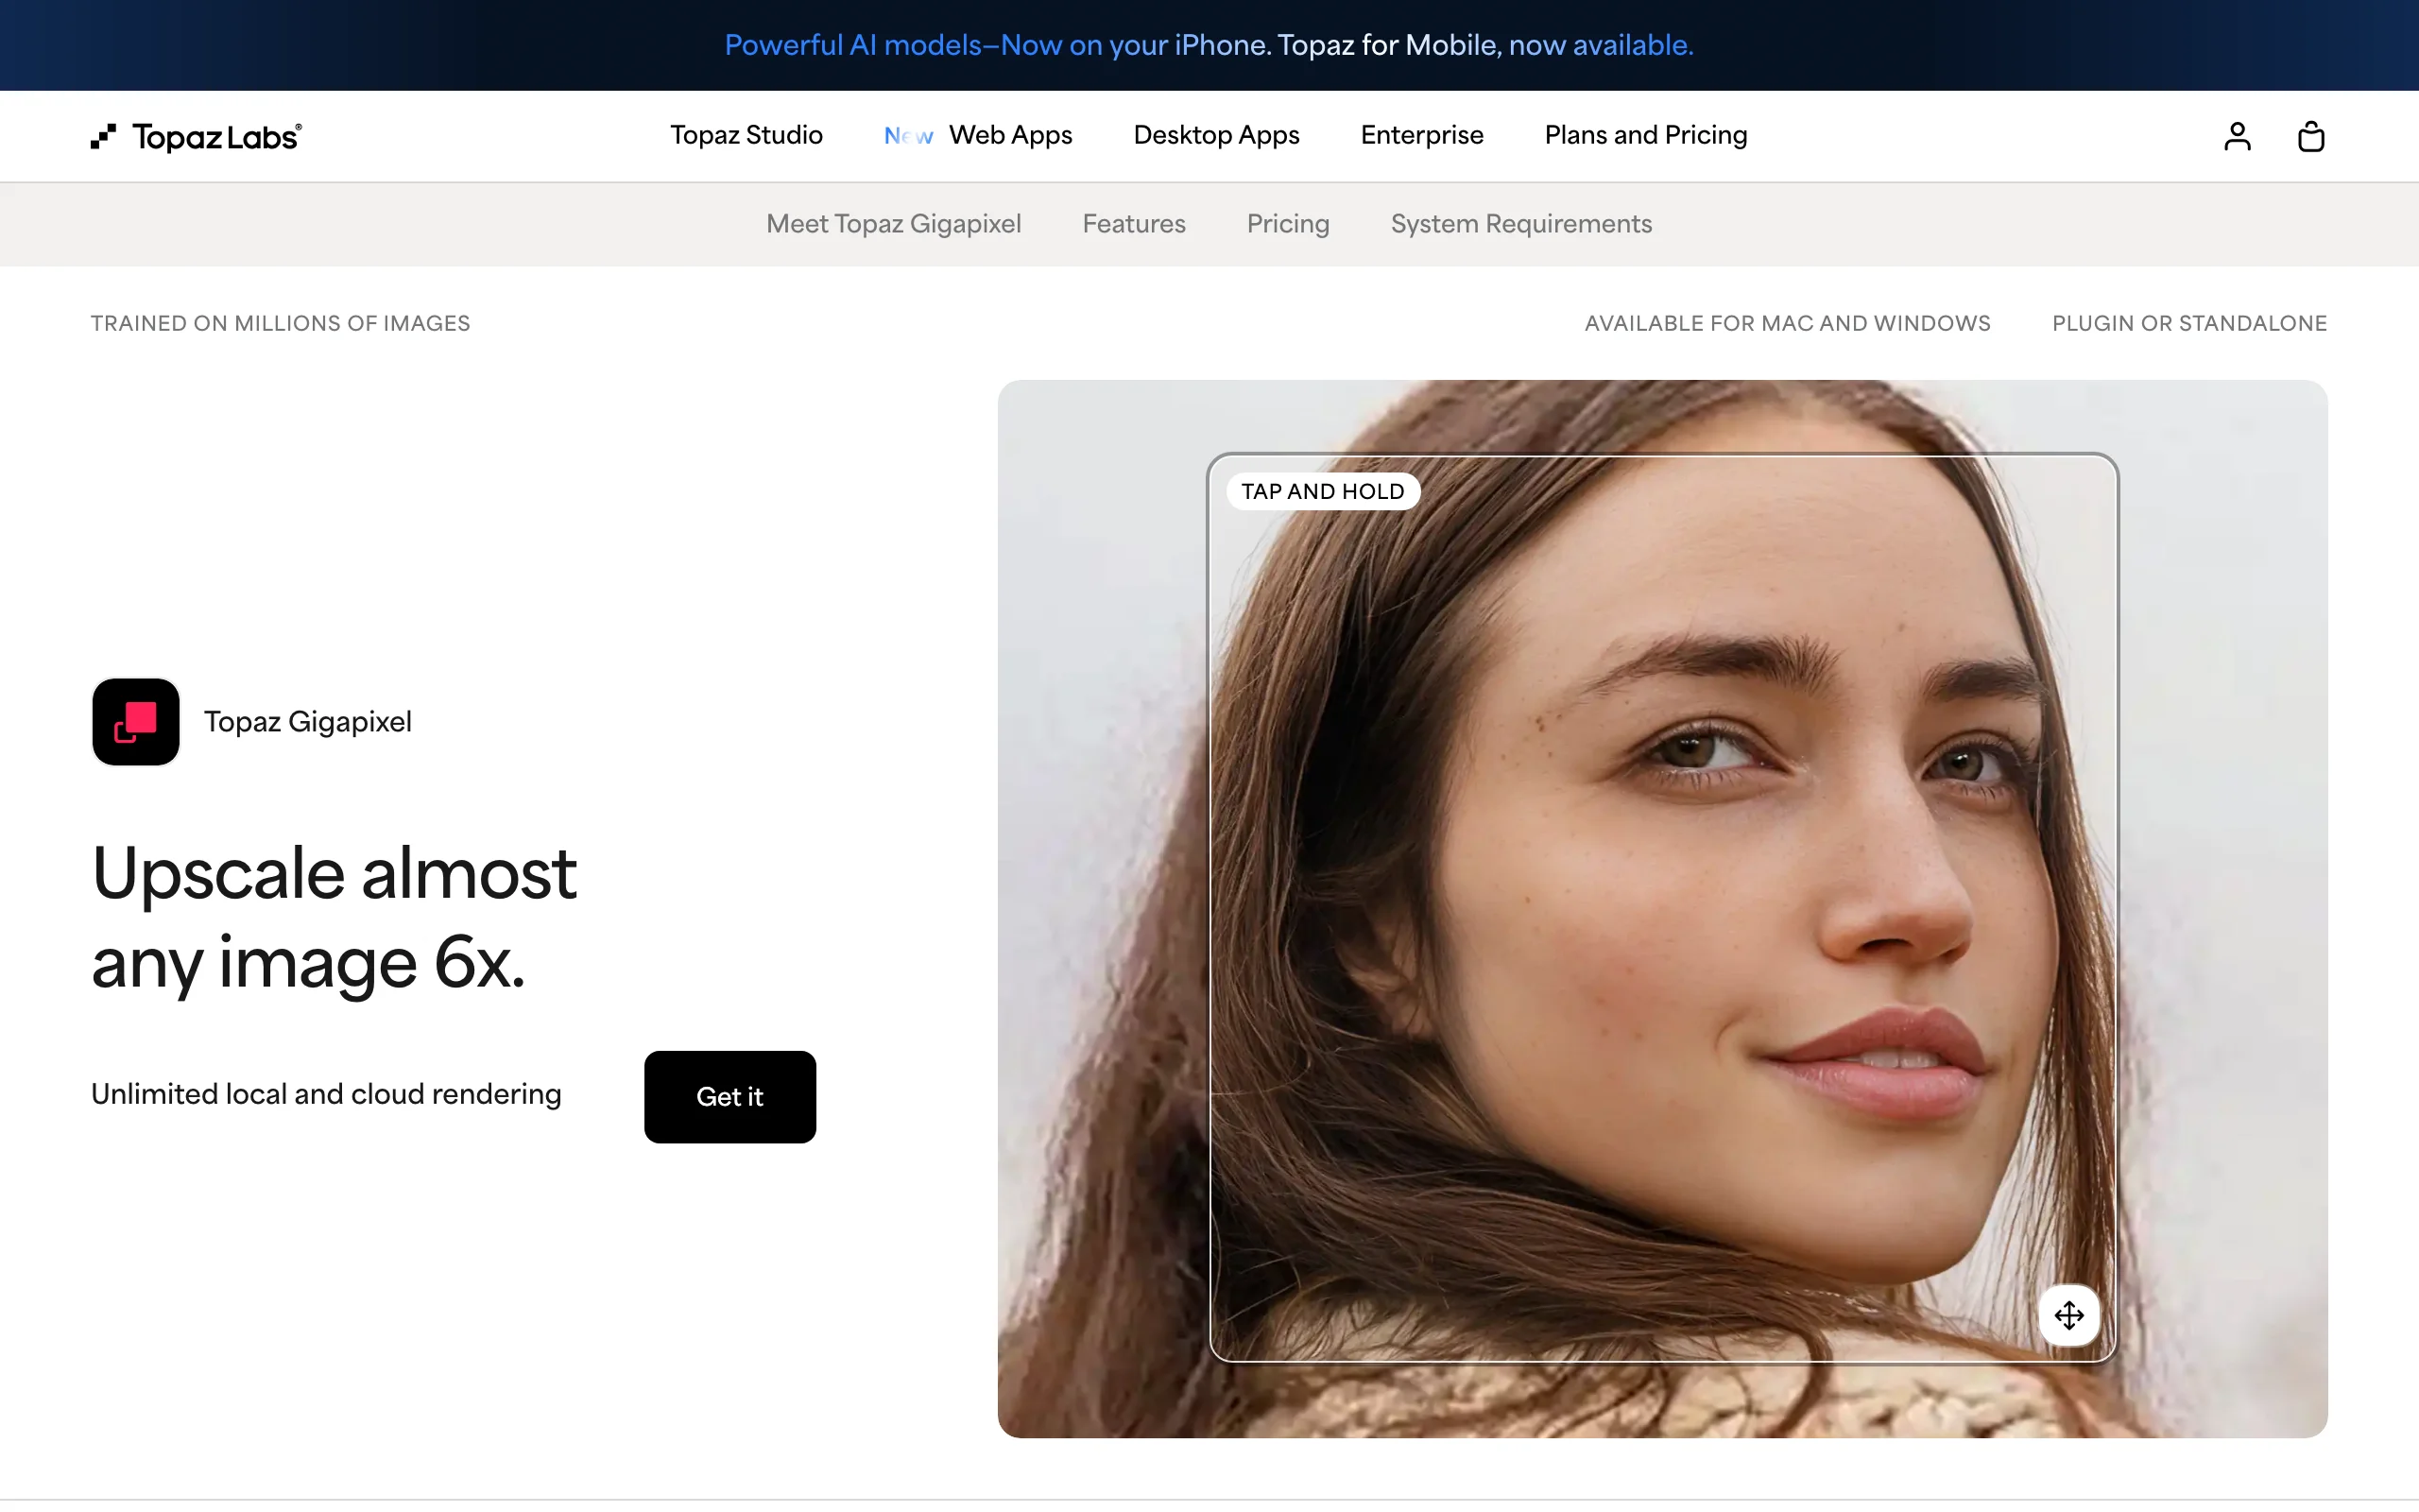The width and height of the screenshot is (2419, 1512).
Task: Click 'Unlimited local and cloud rendering' text
Action: [326, 1094]
